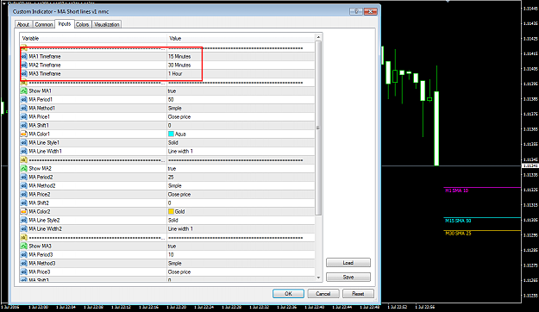Click the icon beside MA Line Width1
The image size is (539, 312).
[24, 151]
